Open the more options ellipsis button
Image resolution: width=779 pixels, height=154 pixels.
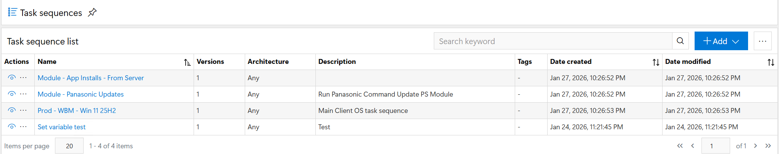tap(762, 41)
